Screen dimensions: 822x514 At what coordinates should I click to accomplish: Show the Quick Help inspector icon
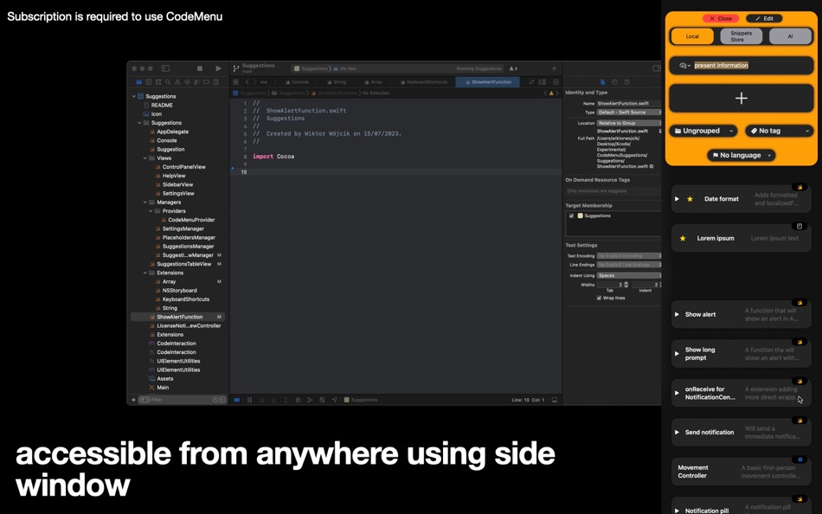pyautogui.click(x=626, y=82)
